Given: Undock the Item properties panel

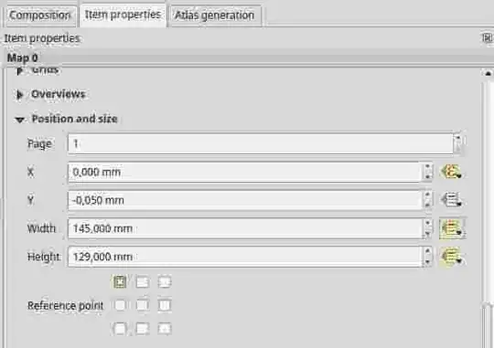Looking at the screenshot, I should tap(487, 37).
